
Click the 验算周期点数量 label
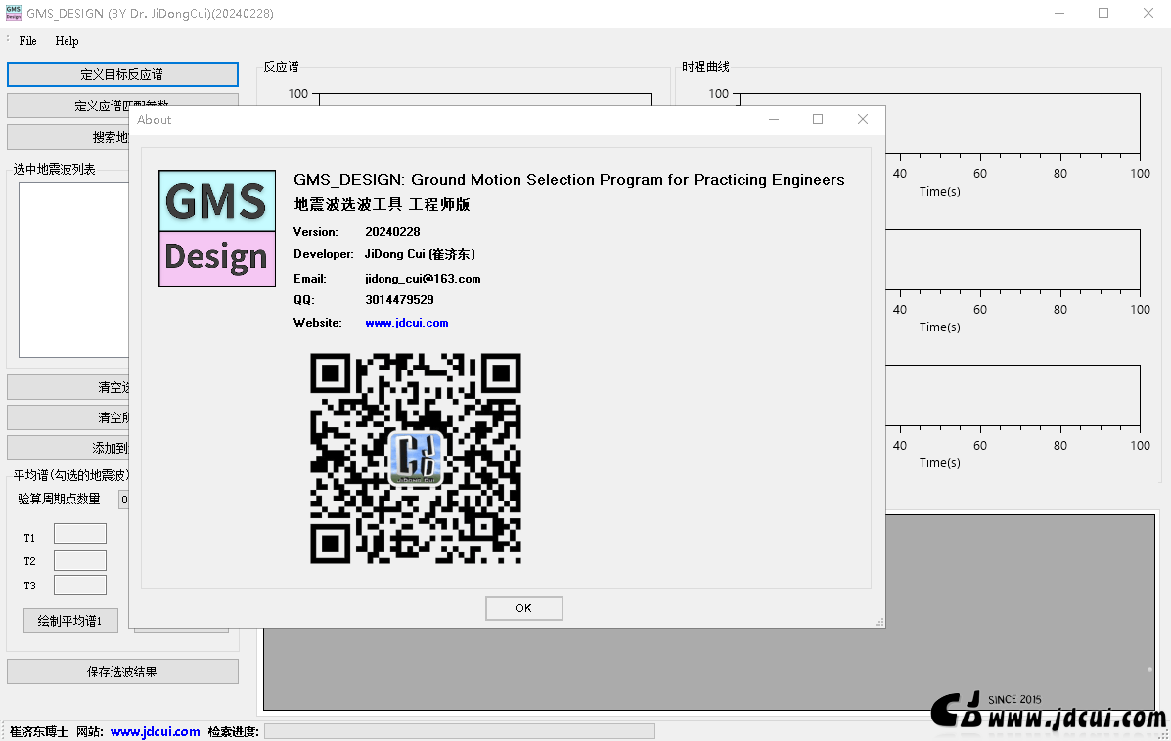[59, 499]
